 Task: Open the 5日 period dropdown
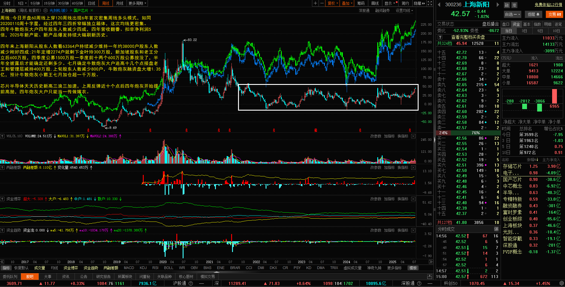point(22,3)
